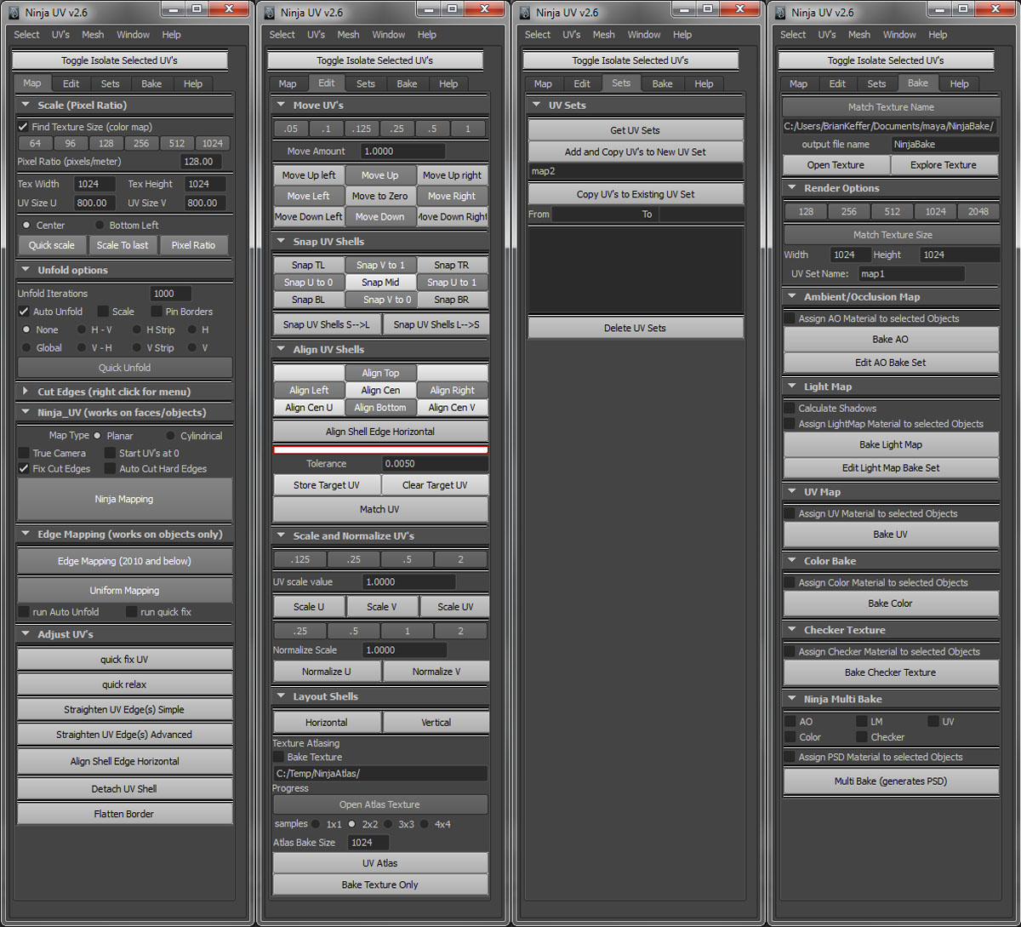Switch to the Map tab in the Bake-tab window
The height and width of the screenshot is (927, 1021).
(798, 83)
